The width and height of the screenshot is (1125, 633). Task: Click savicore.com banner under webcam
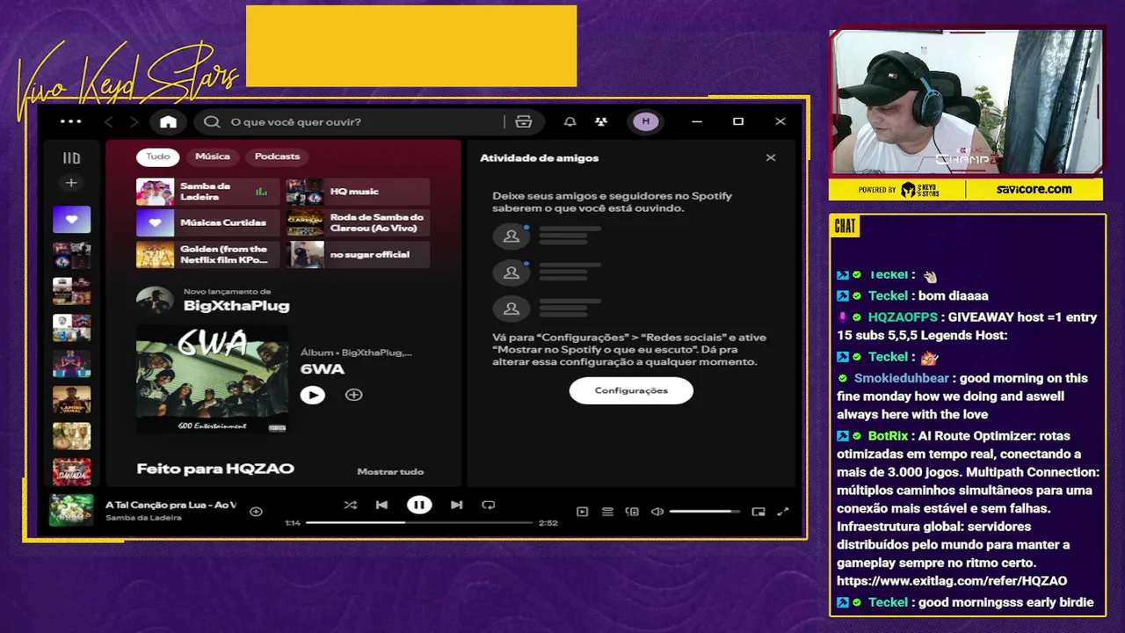click(1034, 189)
